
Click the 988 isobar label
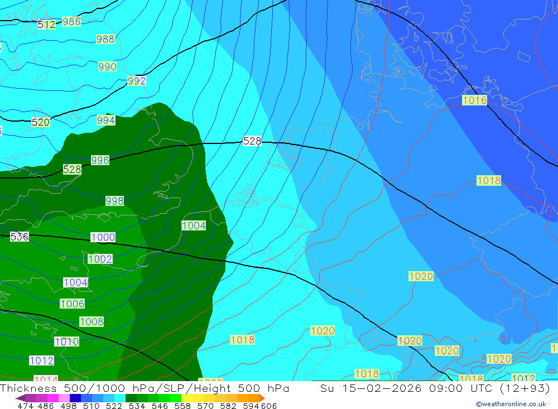click(x=105, y=39)
